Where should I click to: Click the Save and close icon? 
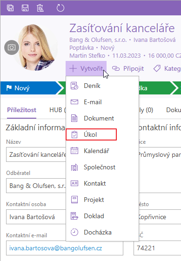click(x=10, y=8)
